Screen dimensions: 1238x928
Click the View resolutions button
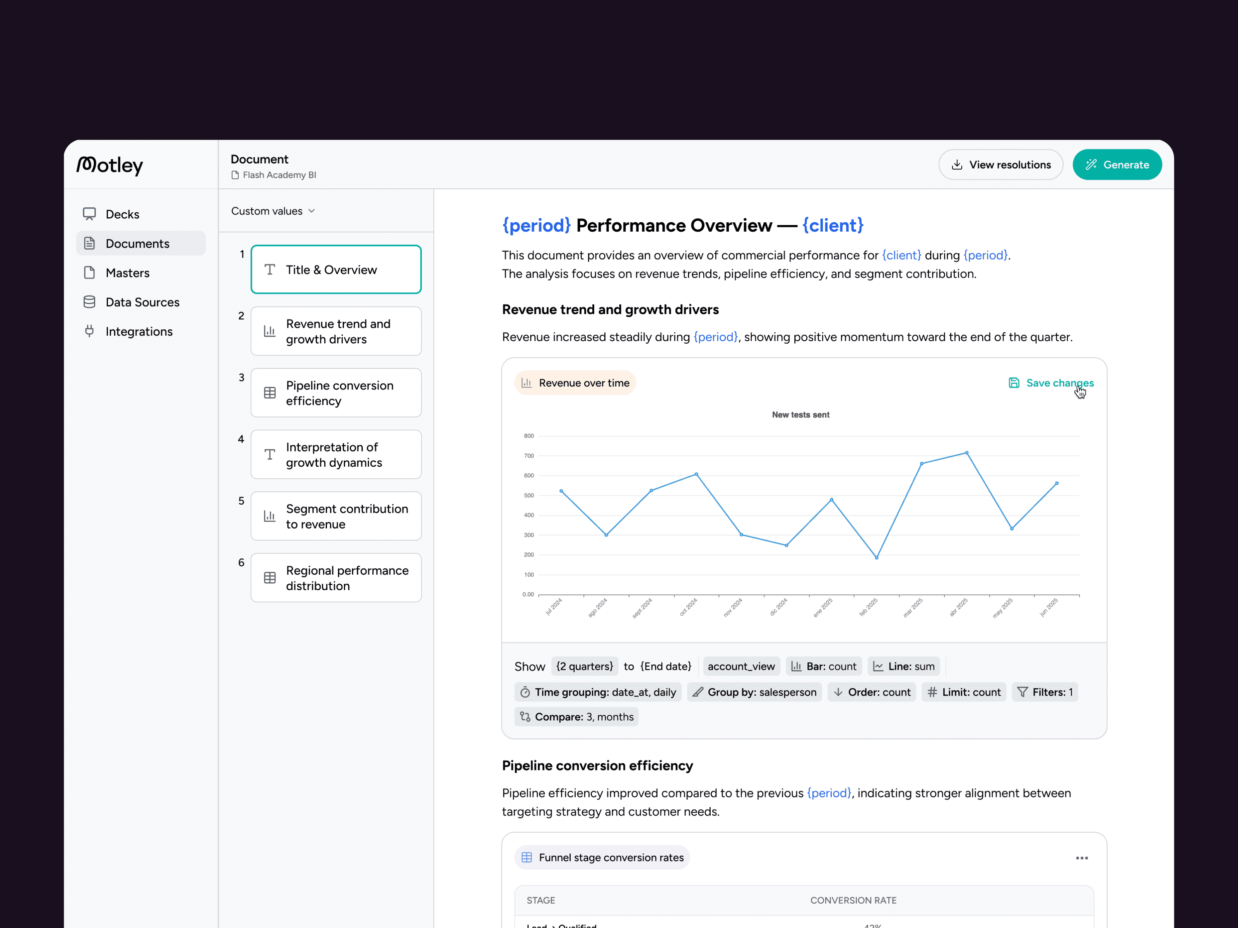[x=1001, y=164]
